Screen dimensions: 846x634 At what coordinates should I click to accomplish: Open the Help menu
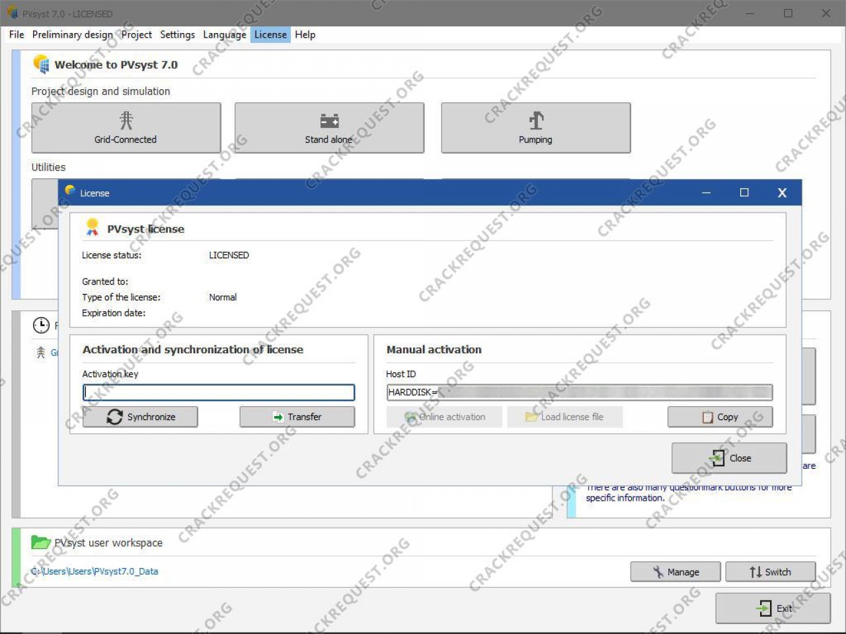[305, 34]
